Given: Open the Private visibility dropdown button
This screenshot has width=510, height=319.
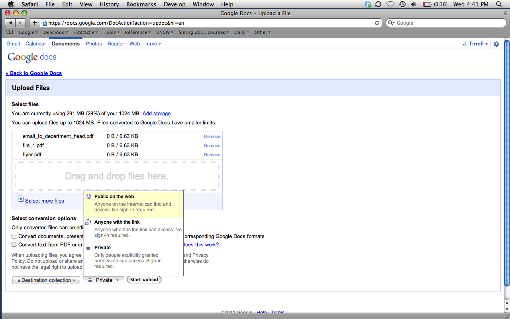Looking at the screenshot, I should [104, 280].
